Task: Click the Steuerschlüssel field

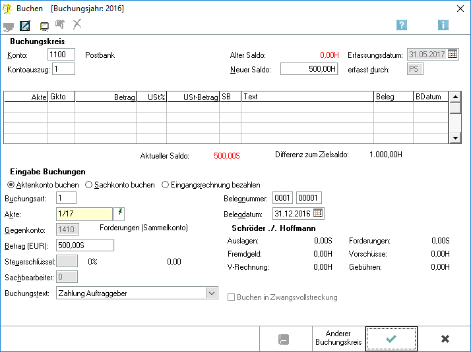Action: click(67, 261)
